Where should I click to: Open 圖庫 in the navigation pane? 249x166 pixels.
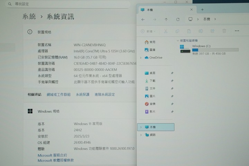click(150, 50)
